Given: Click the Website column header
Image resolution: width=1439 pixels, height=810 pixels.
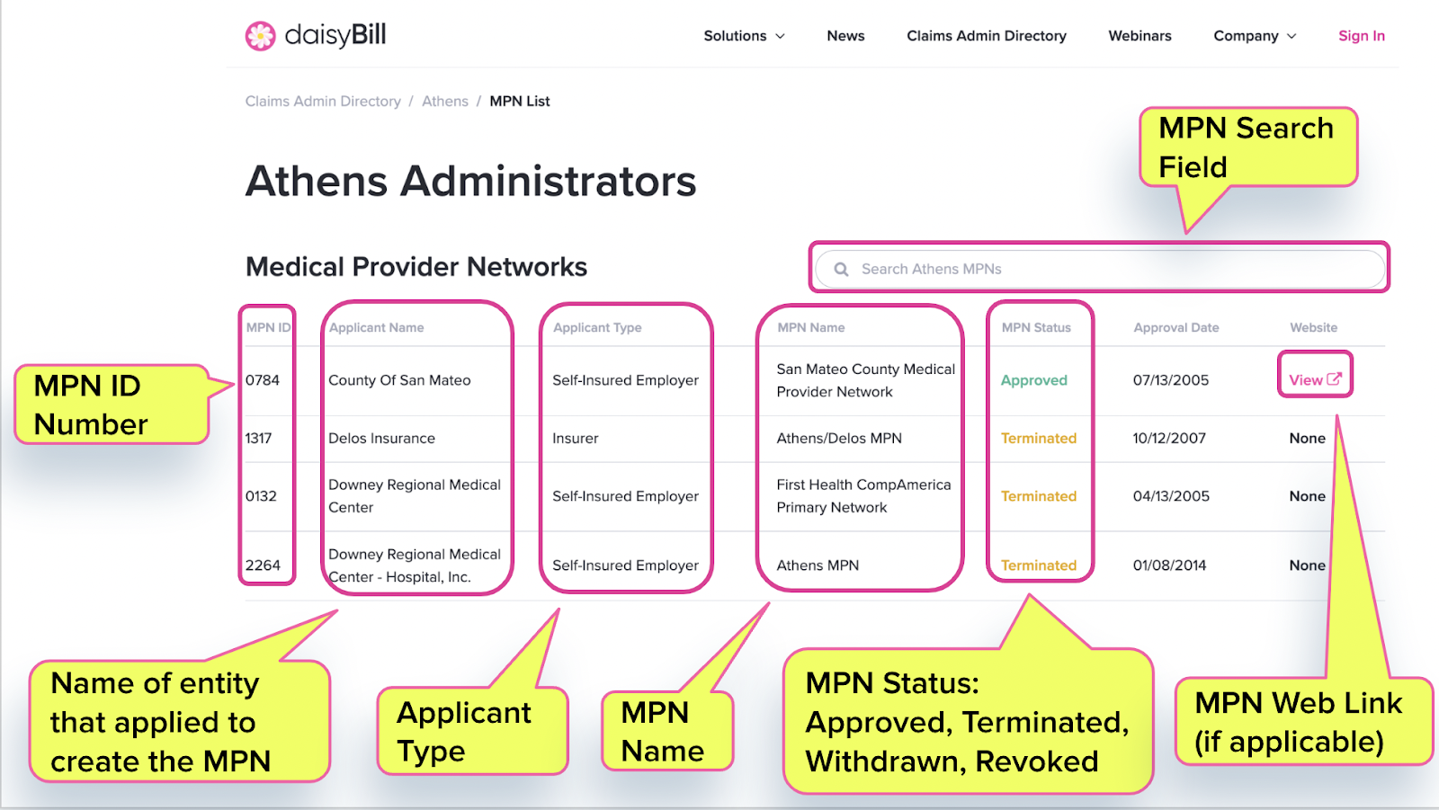Looking at the screenshot, I should 1314,328.
